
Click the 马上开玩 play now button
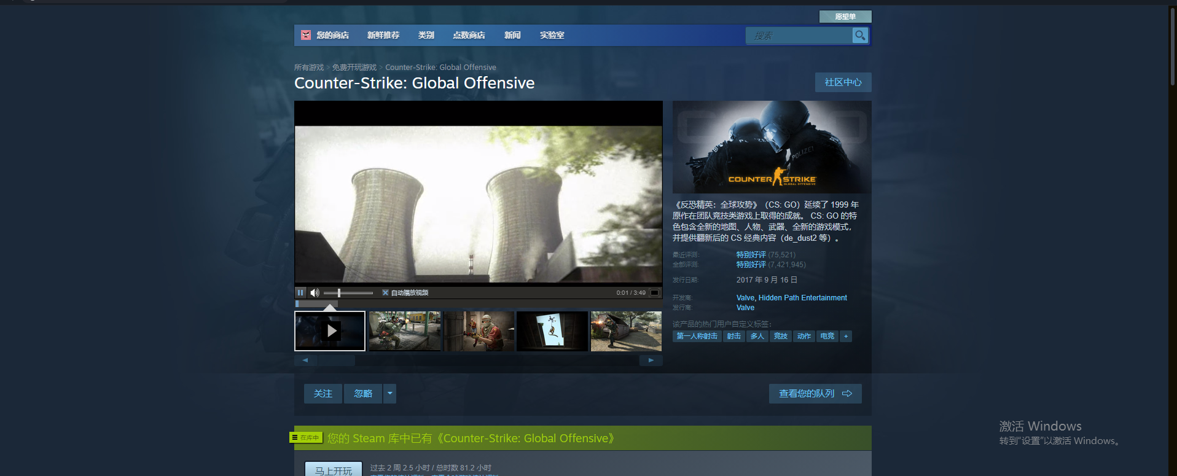[x=334, y=470]
